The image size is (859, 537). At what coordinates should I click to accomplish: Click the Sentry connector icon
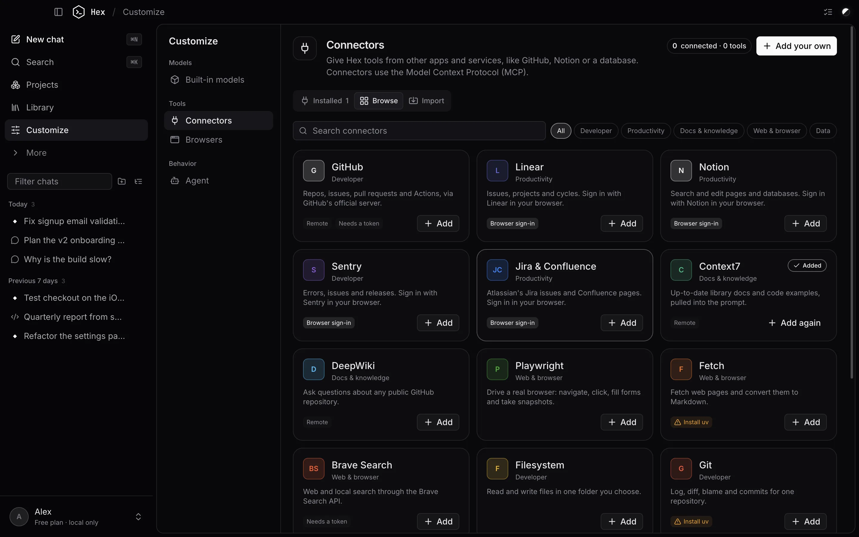[313, 270]
